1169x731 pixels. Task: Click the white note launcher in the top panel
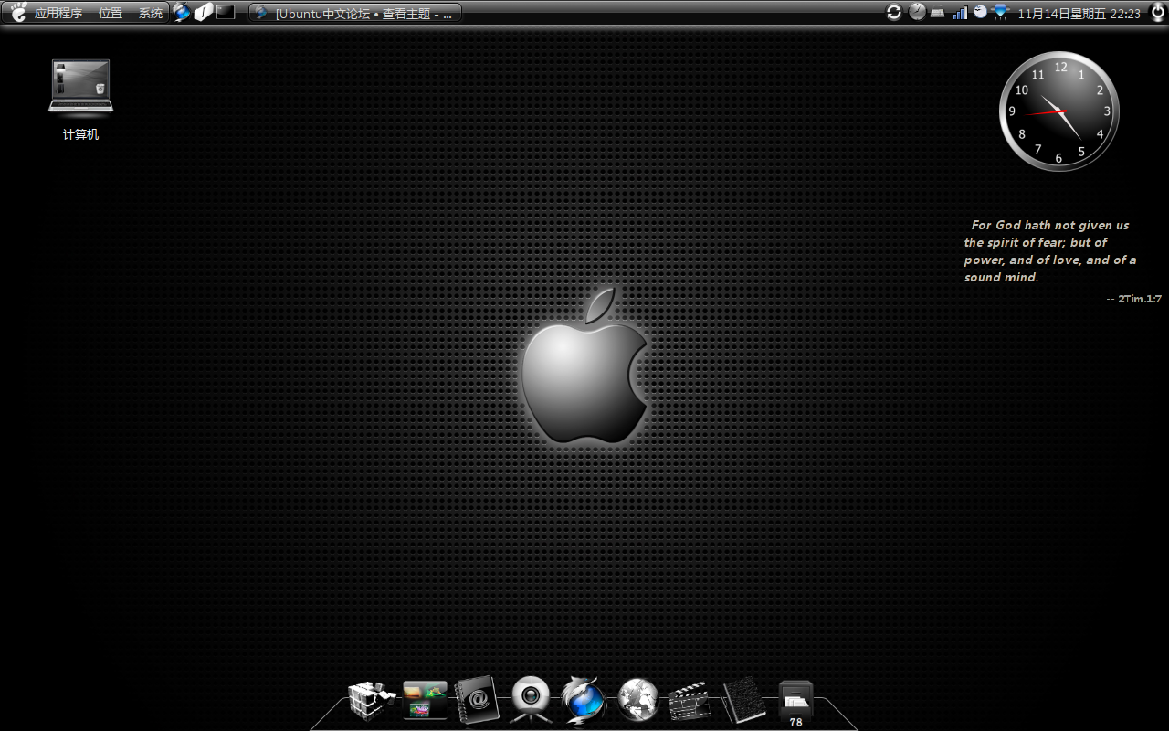coord(204,13)
